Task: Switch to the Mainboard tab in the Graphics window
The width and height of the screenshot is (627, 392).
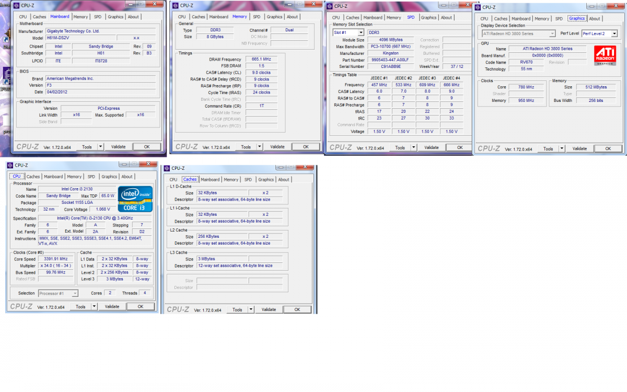Action: pos(521,18)
